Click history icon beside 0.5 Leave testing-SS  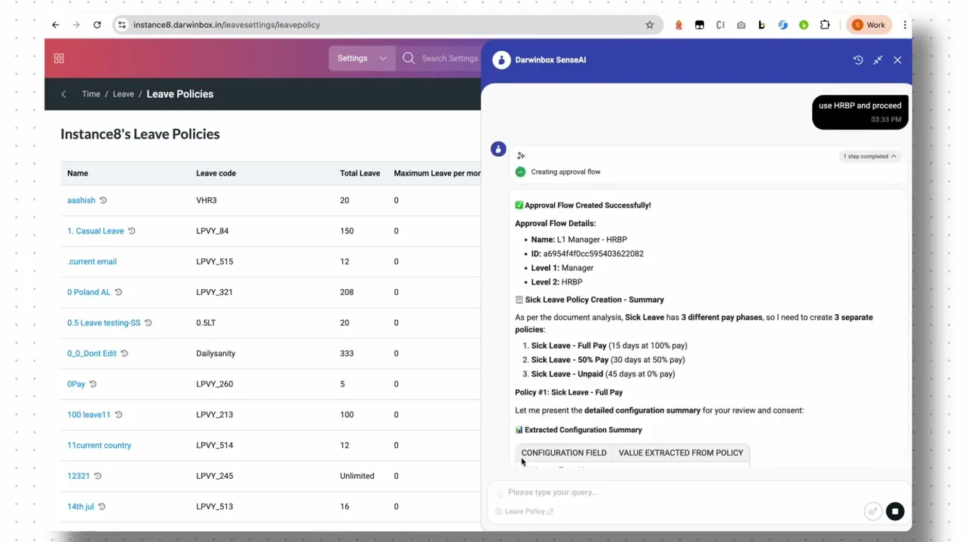[148, 323]
